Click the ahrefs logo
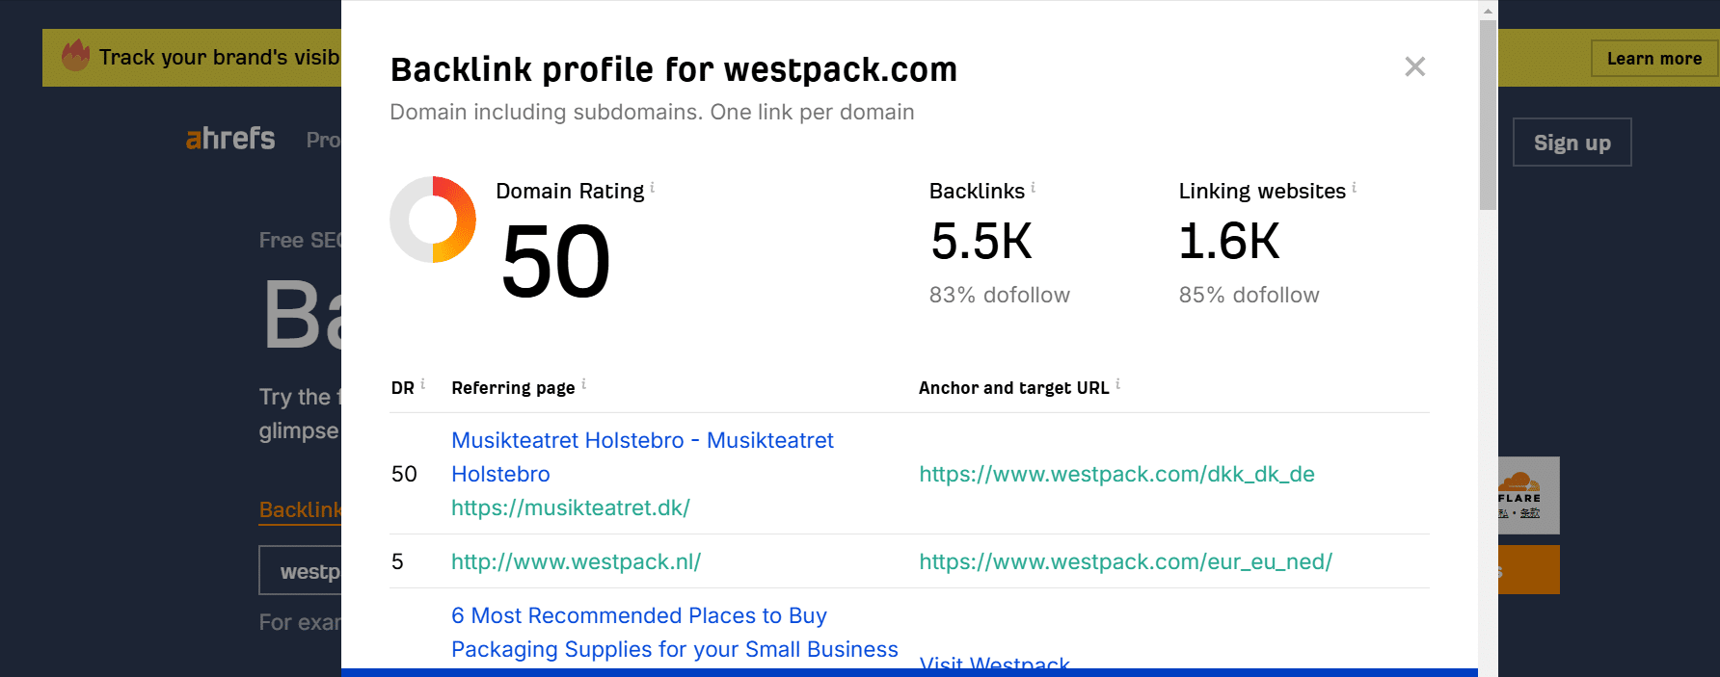Image resolution: width=1720 pixels, height=677 pixels. (x=230, y=139)
